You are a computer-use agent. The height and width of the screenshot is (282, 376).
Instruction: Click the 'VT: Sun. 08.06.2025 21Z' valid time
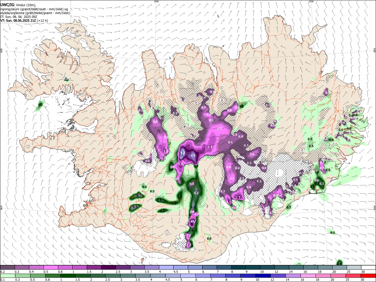coord(18,21)
